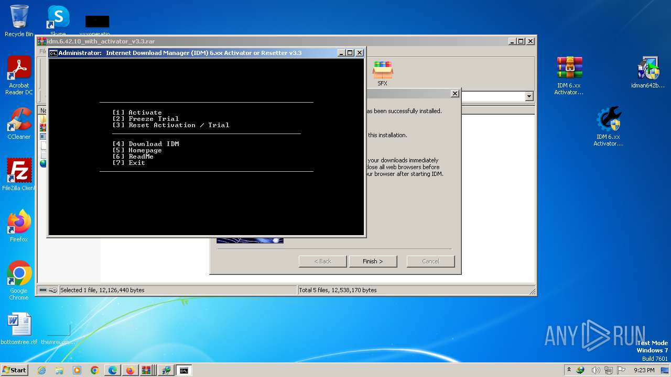Click the '[6] ReadMe' console line

pos(133,157)
